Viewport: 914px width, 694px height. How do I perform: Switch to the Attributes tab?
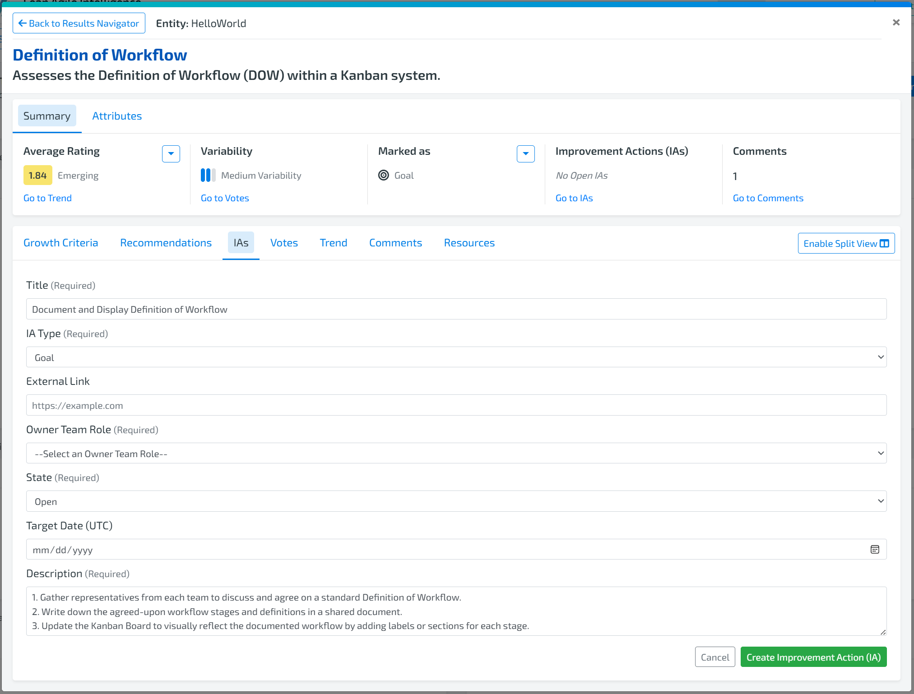click(117, 116)
